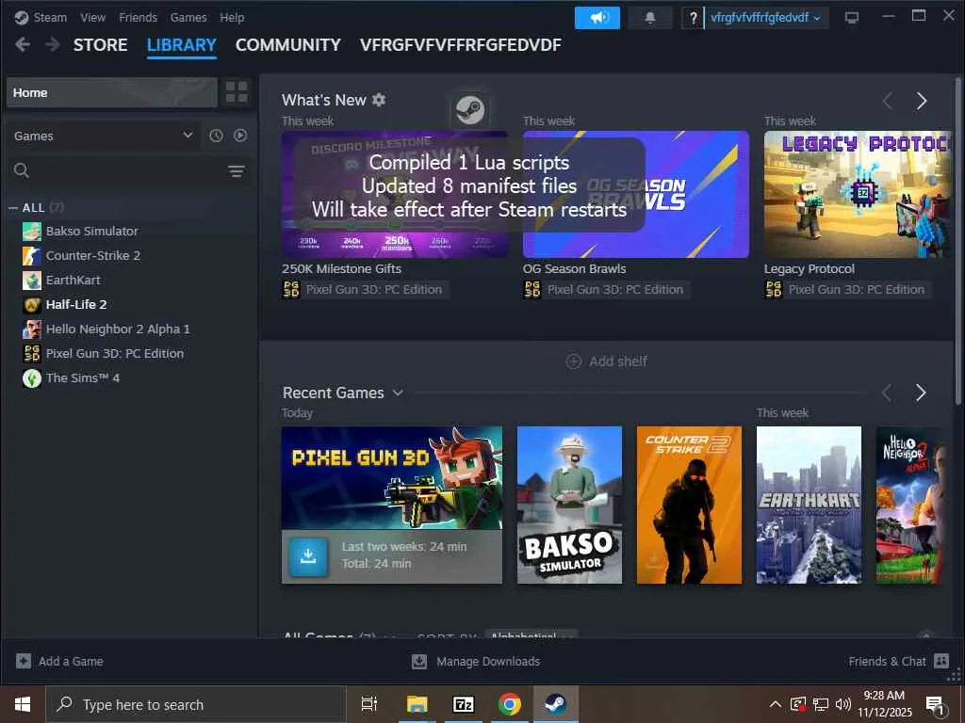Image resolution: width=965 pixels, height=723 pixels.
Task: Show previous What's New items arrow
Action: [x=888, y=101]
